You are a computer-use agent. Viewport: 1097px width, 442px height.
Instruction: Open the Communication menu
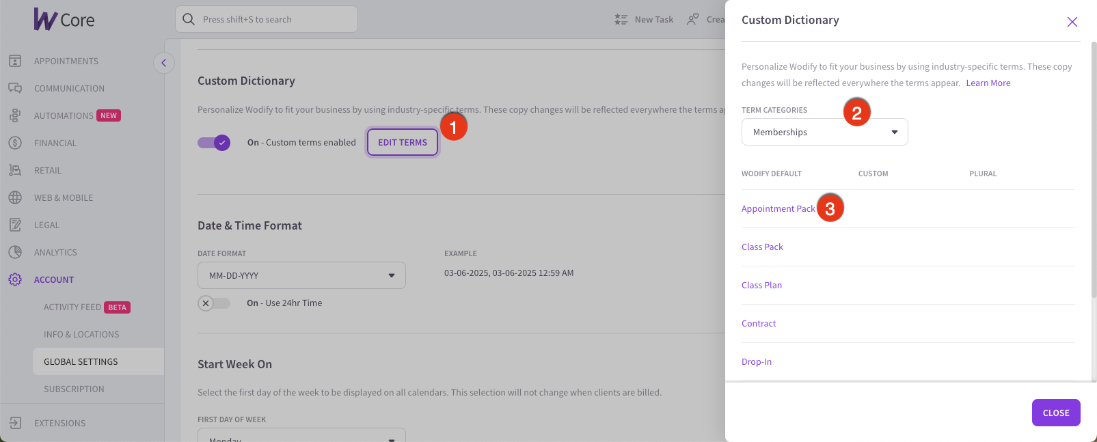tap(70, 88)
